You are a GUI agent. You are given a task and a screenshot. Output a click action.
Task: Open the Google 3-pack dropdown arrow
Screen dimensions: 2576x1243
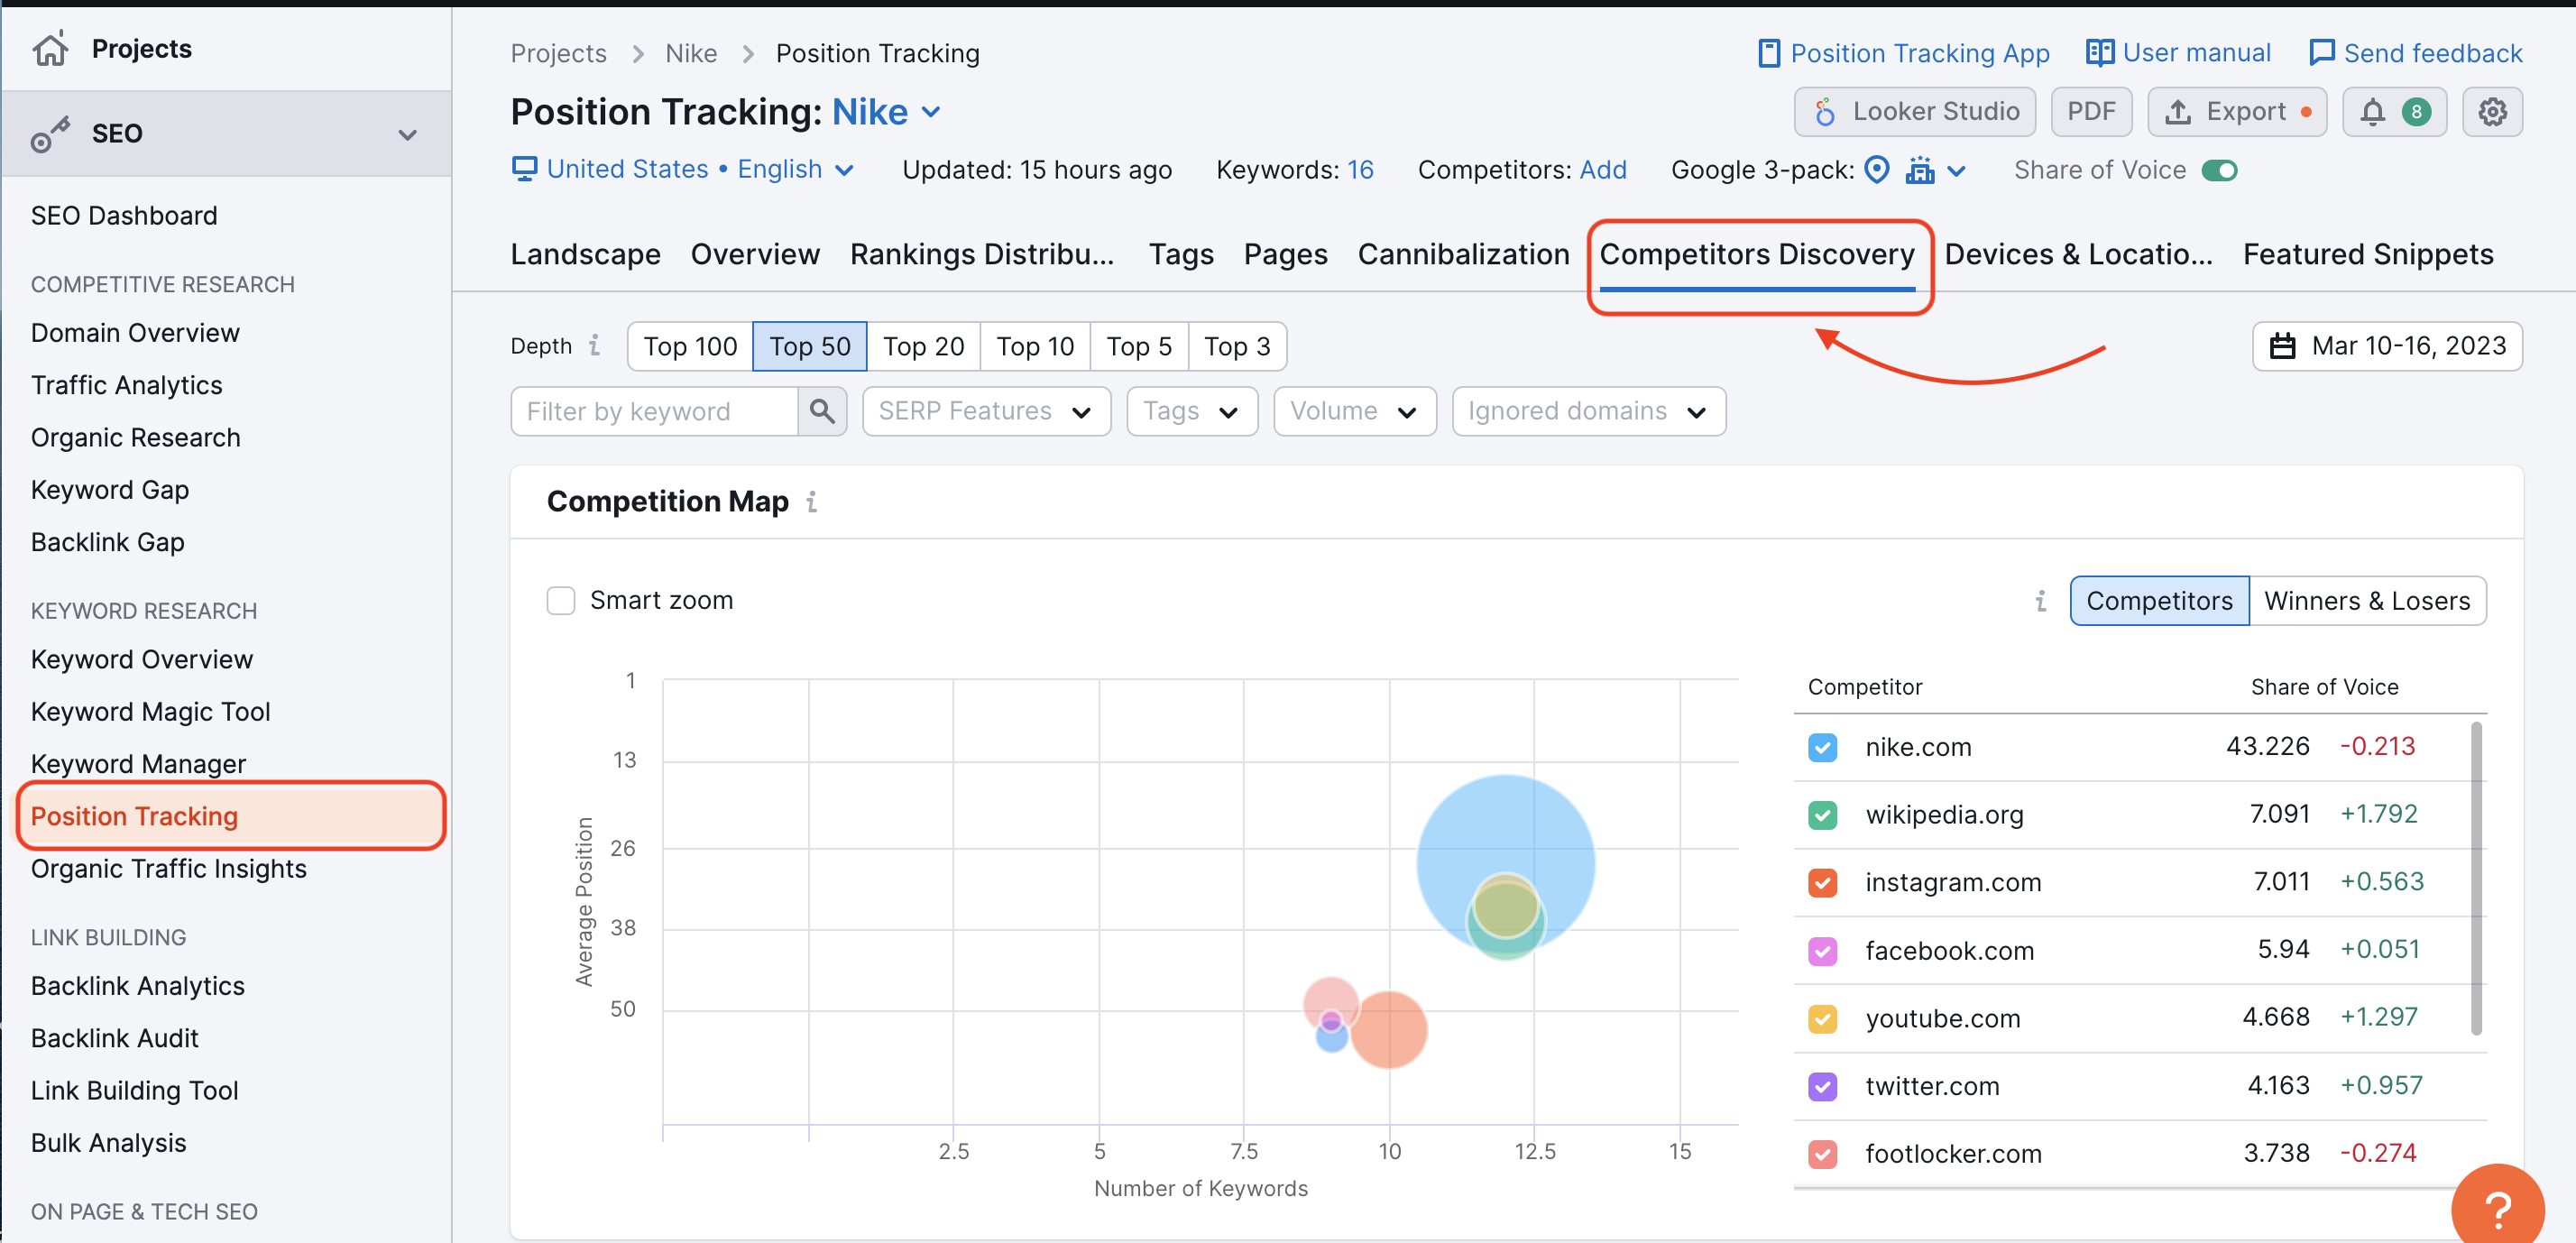[x=1956, y=171]
